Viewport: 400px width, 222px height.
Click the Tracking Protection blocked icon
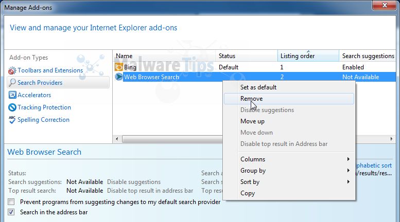coord(12,107)
